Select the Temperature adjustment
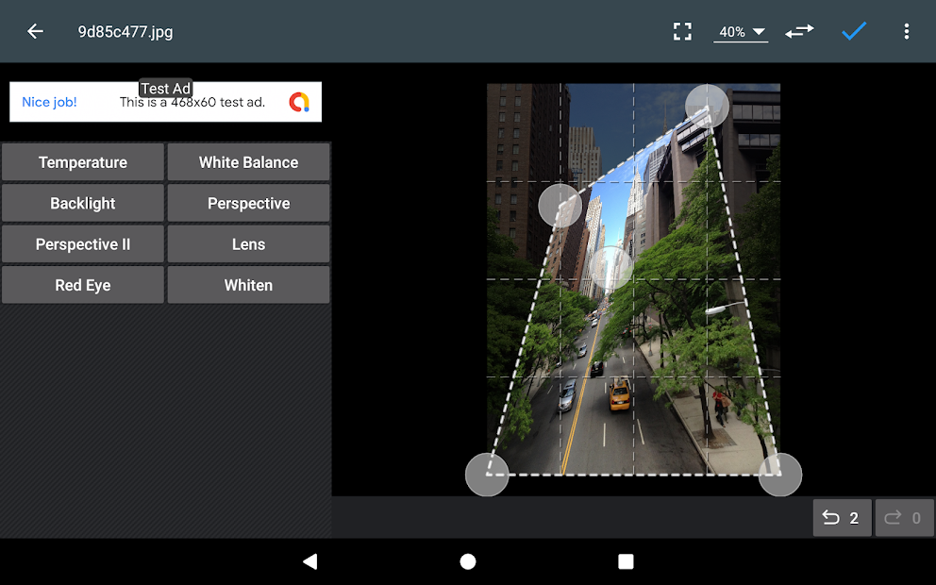Image resolution: width=936 pixels, height=585 pixels. pos(82,161)
